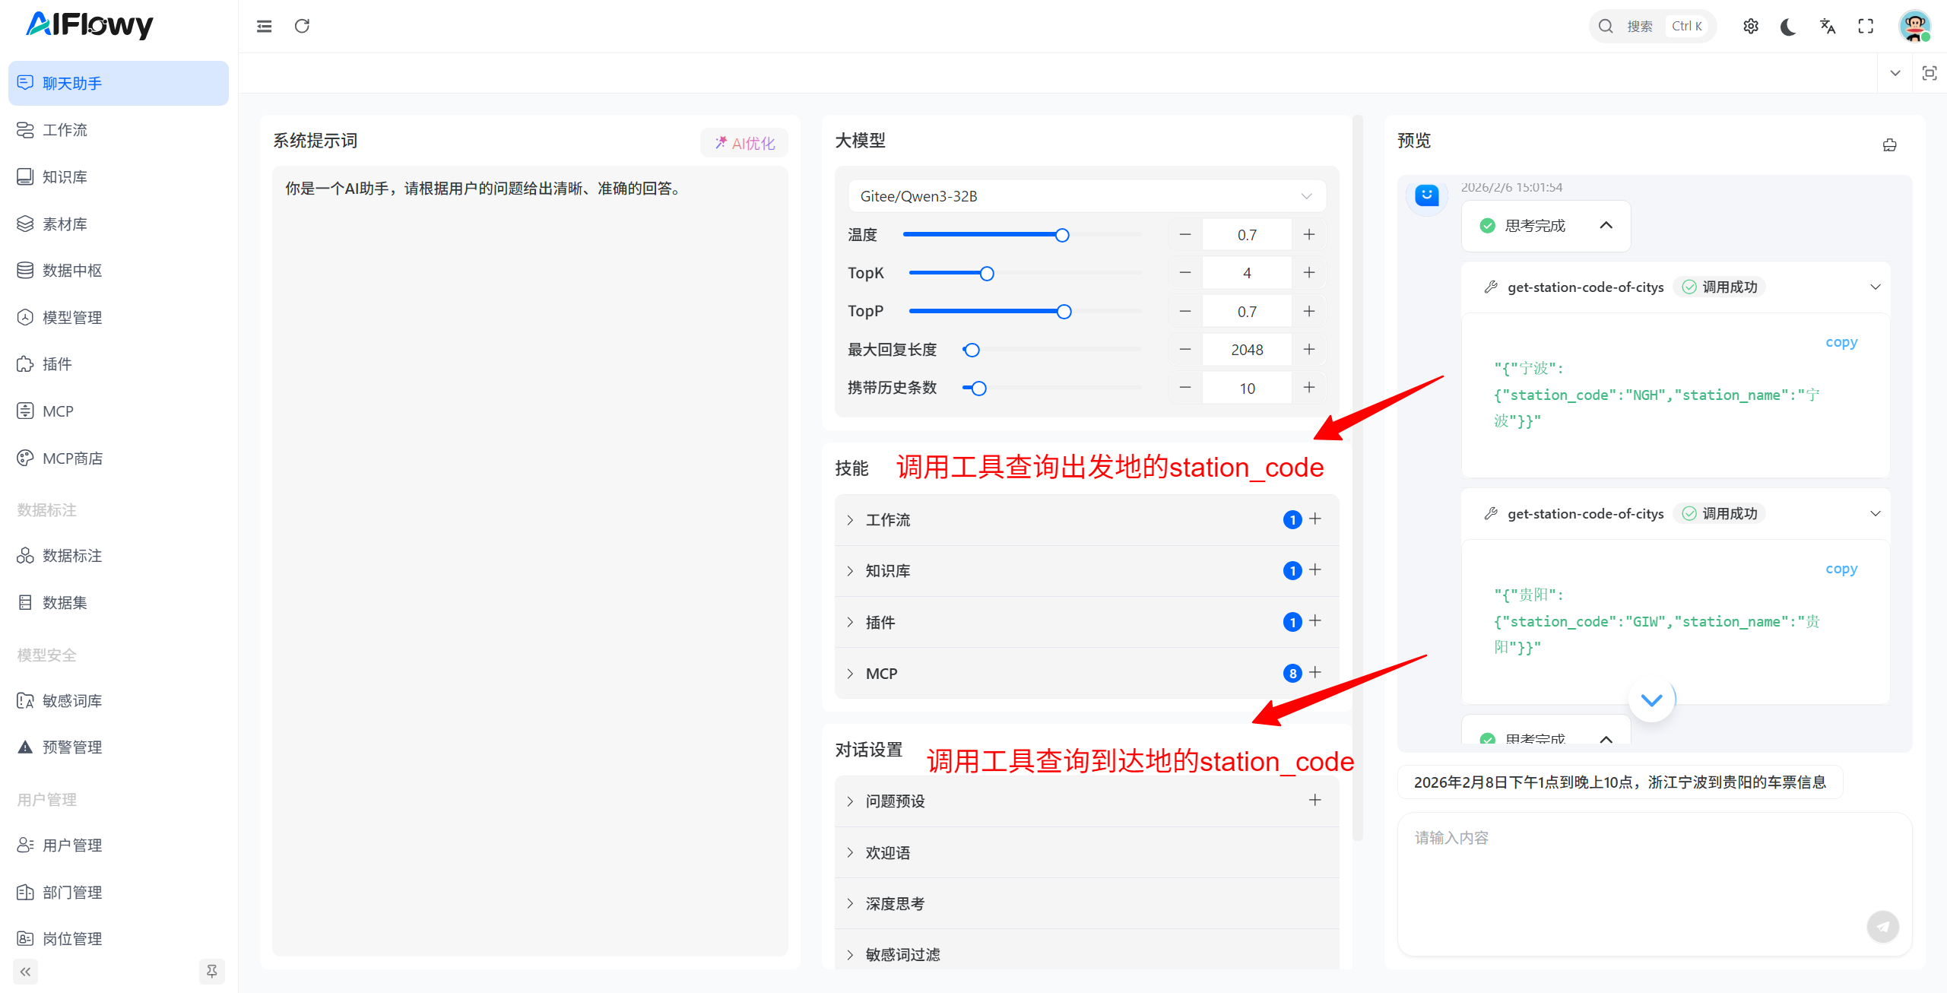This screenshot has width=1947, height=993.
Task: Toggle the sidebar hamburger menu
Action: click(x=264, y=27)
